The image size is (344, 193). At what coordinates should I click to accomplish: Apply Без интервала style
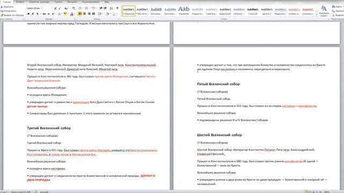click(142, 11)
